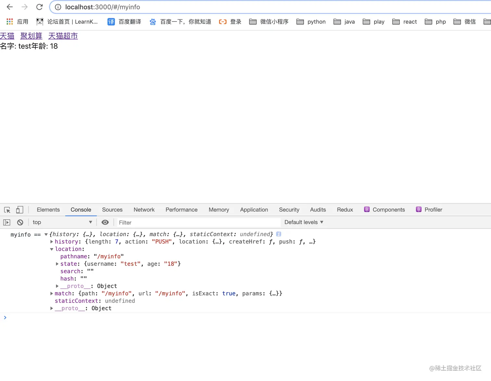Open the play bookmark folder
491x381 pixels.
point(374,22)
